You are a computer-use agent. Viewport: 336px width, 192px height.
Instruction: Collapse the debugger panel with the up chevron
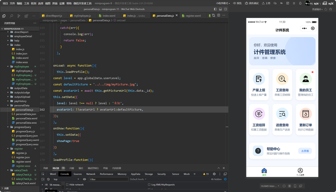(218, 168)
